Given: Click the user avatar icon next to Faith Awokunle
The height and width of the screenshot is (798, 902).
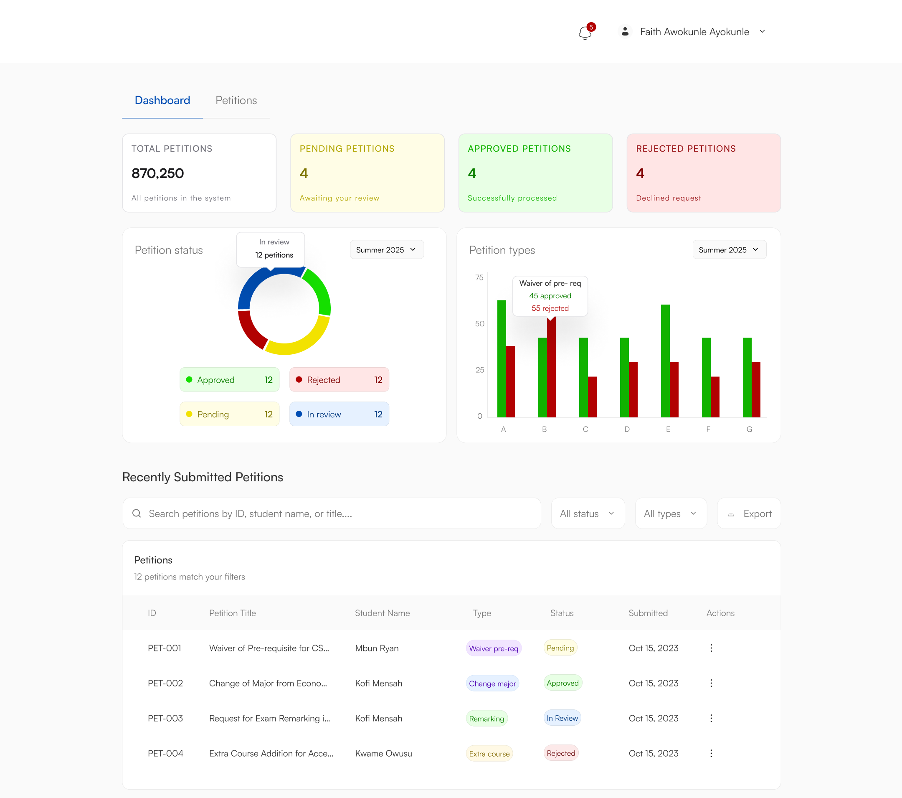Looking at the screenshot, I should coord(625,31).
